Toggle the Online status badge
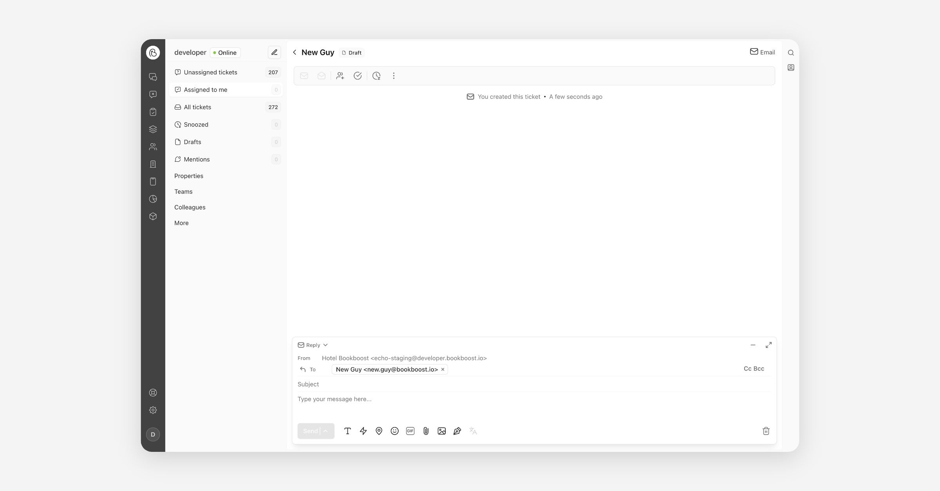 click(225, 53)
